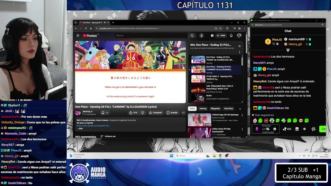Open the Chrome three-dot menu in the YouTube window
Viewport: 331px width, 186px height.
tap(244, 28)
